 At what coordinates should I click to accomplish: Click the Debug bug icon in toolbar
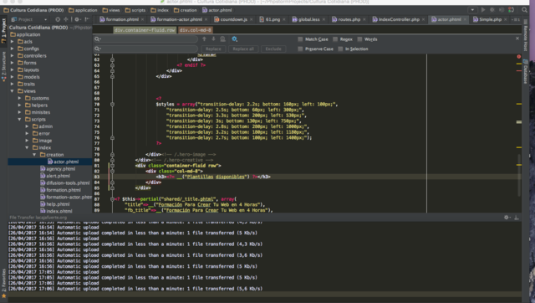[x=492, y=10]
